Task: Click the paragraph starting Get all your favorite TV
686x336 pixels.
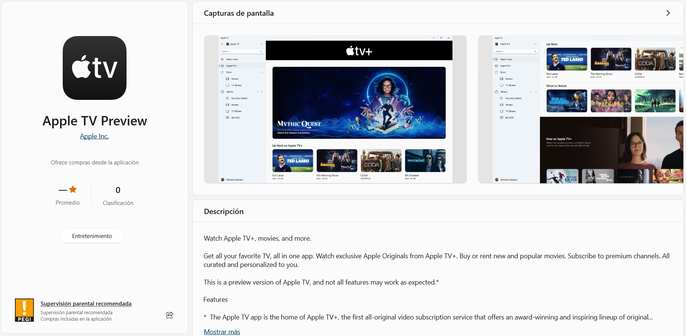Action: click(437, 260)
